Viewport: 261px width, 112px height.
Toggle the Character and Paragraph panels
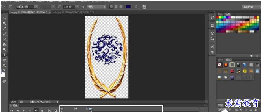[x=144, y=7]
